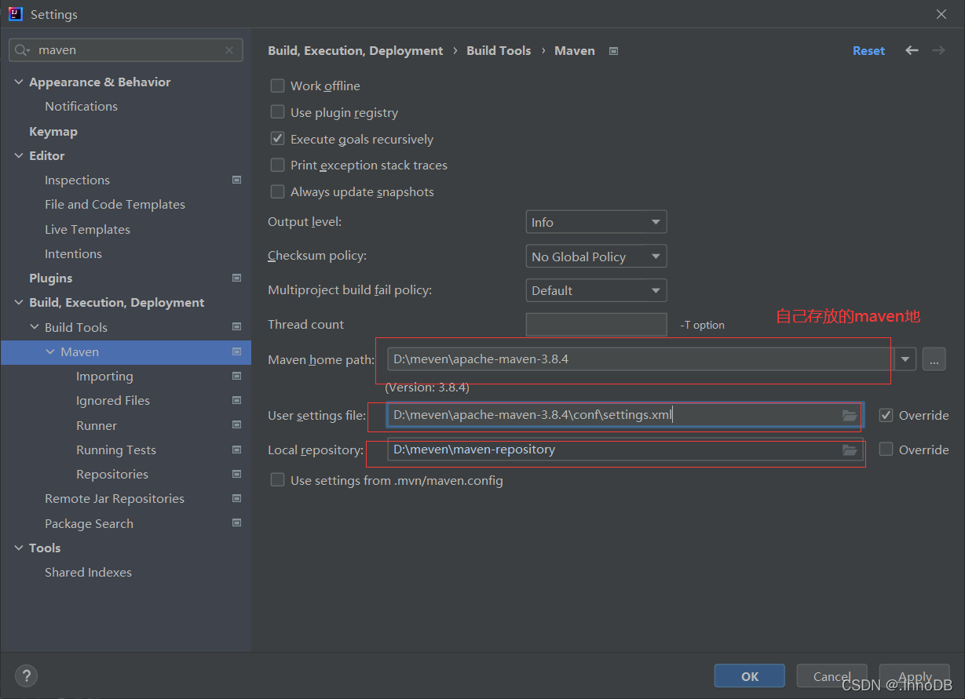Click Build Tools in the breadcrumb
This screenshot has width=965, height=699.
pos(499,50)
